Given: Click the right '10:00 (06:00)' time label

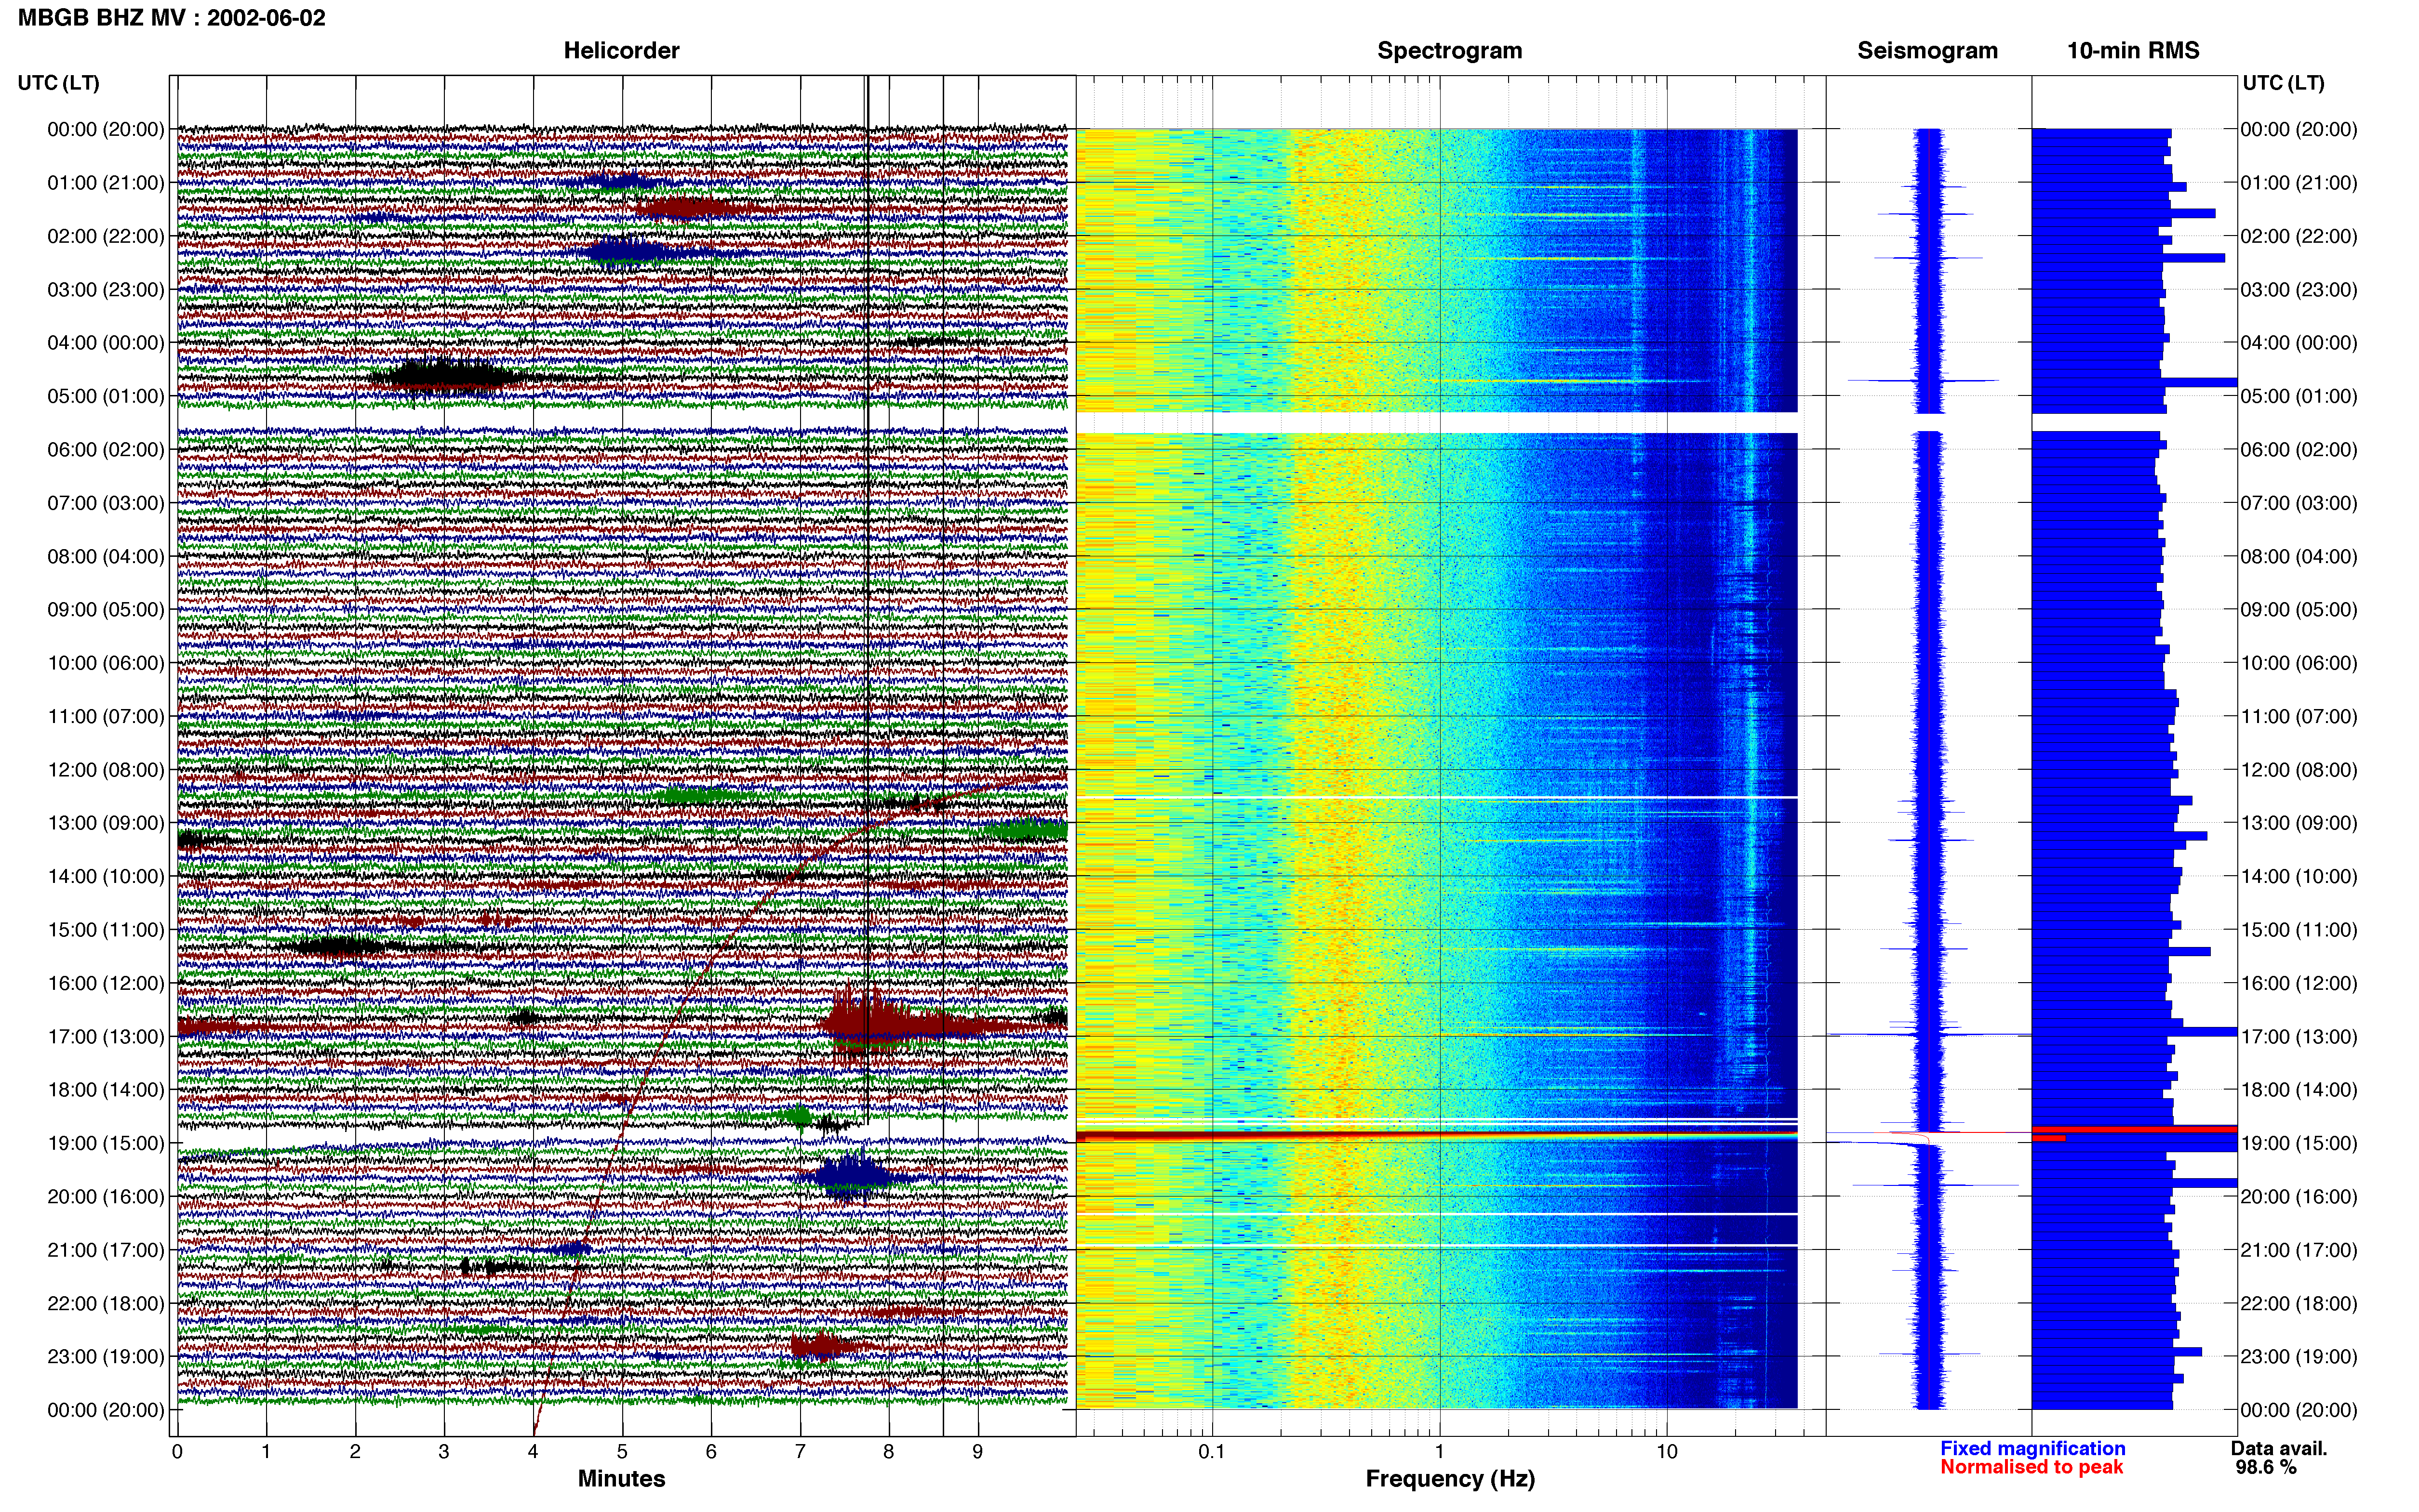Looking at the screenshot, I should coord(2299,663).
